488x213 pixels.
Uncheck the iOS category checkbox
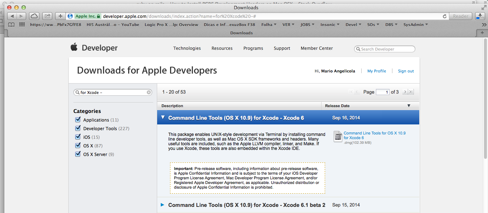click(x=78, y=137)
